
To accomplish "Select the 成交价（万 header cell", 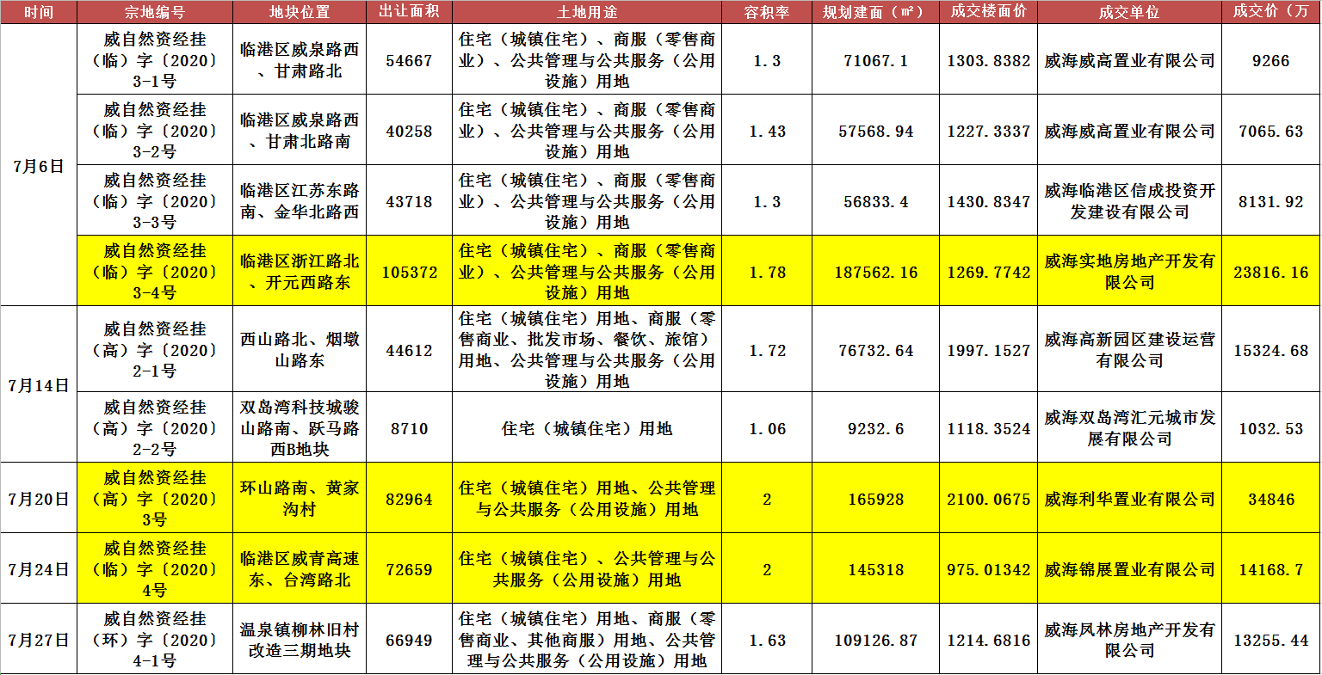I will tap(1271, 12).
